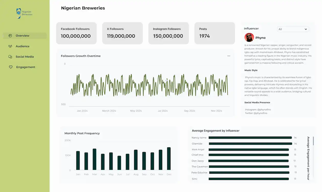Click the Monthly Post Frequency title
Viewport: 322px width, 192px height.
[x=82, y=133]
